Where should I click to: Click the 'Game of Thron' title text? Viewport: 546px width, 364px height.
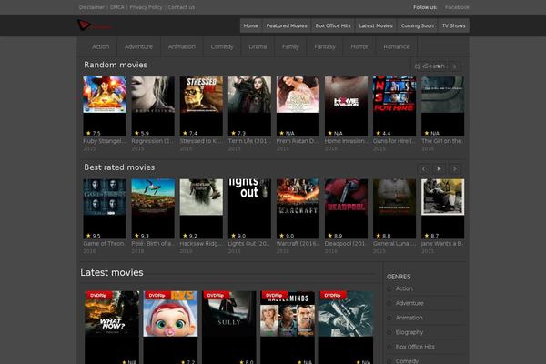click(104, 244)
